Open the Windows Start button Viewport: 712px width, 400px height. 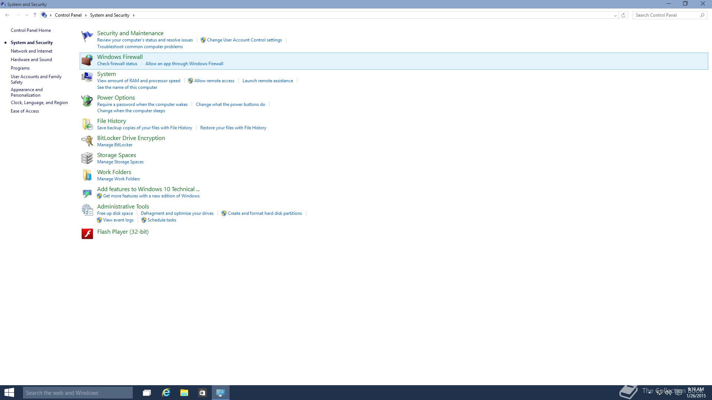(9, 393)
